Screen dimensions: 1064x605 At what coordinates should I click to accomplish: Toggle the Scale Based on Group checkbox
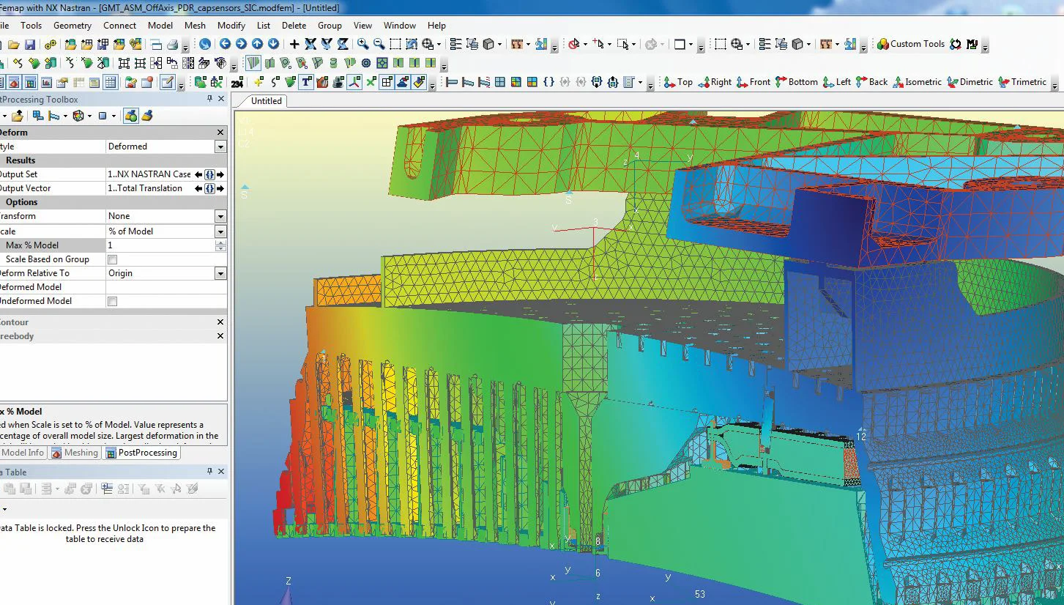click(x=112, y=259)
